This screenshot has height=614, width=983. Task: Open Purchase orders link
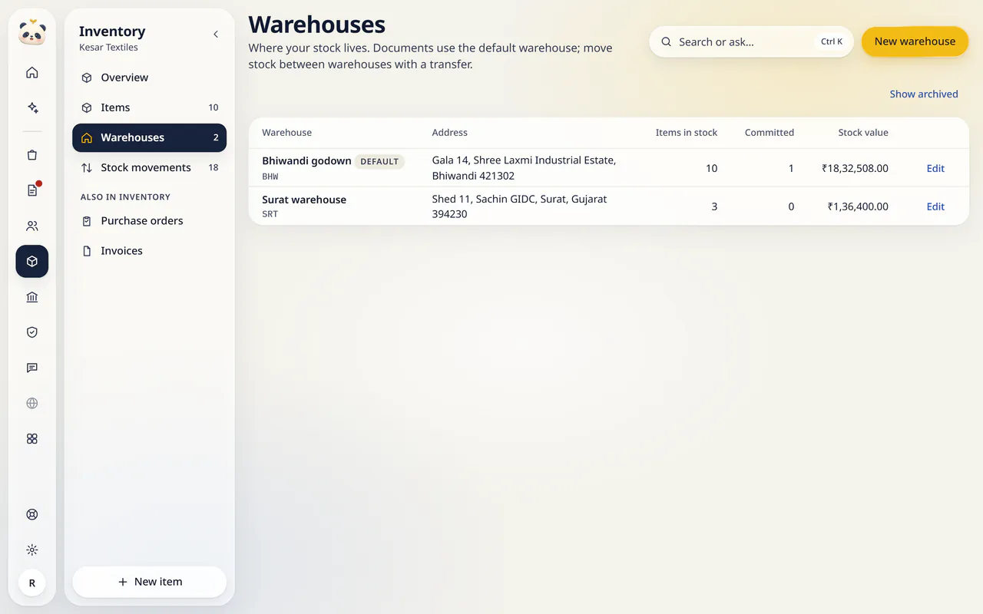pyautogui.click(x=149, y=221)
